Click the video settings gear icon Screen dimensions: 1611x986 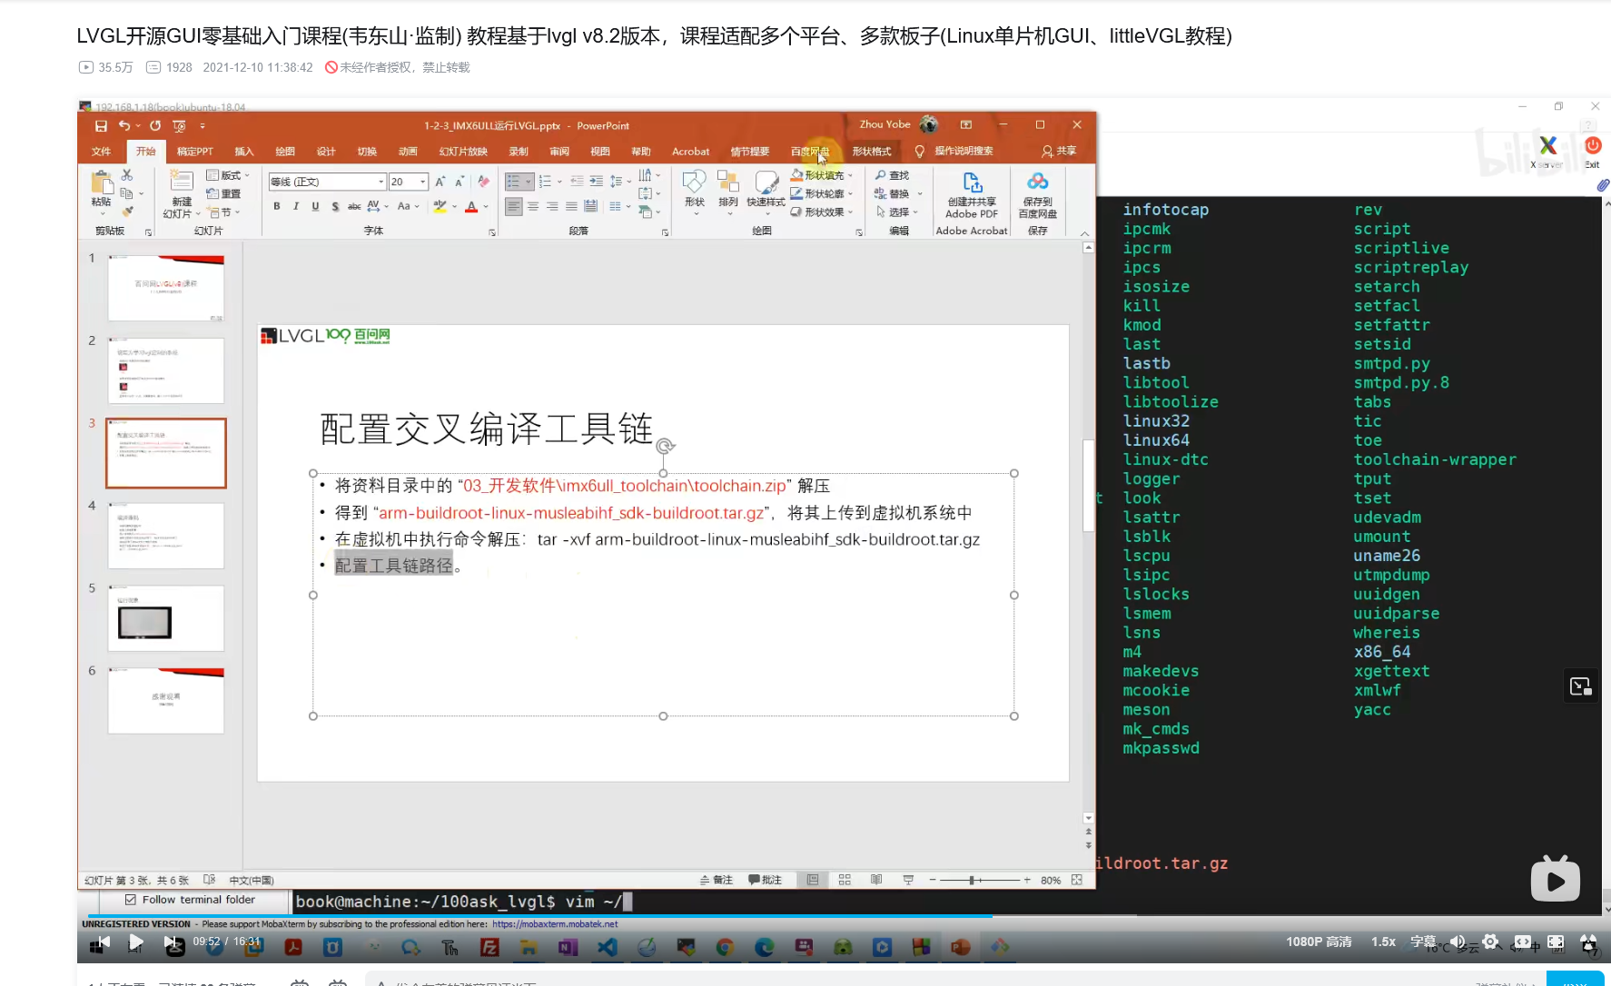tap(1490, 942)
